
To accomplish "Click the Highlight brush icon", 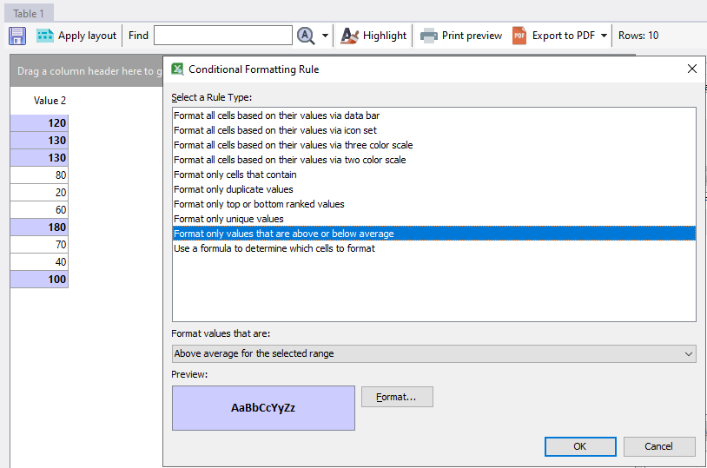I will (x=349, y=36).
